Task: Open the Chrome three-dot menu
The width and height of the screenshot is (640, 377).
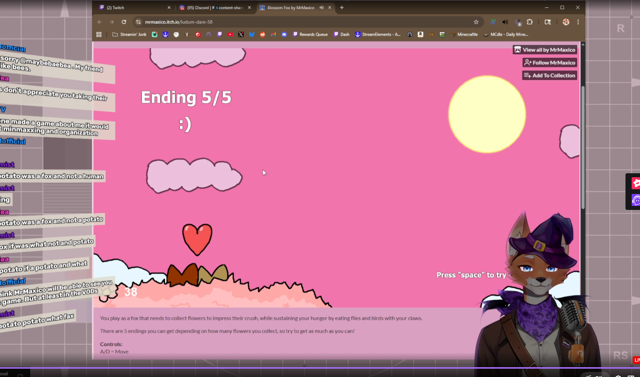Action: click(578, 22)
